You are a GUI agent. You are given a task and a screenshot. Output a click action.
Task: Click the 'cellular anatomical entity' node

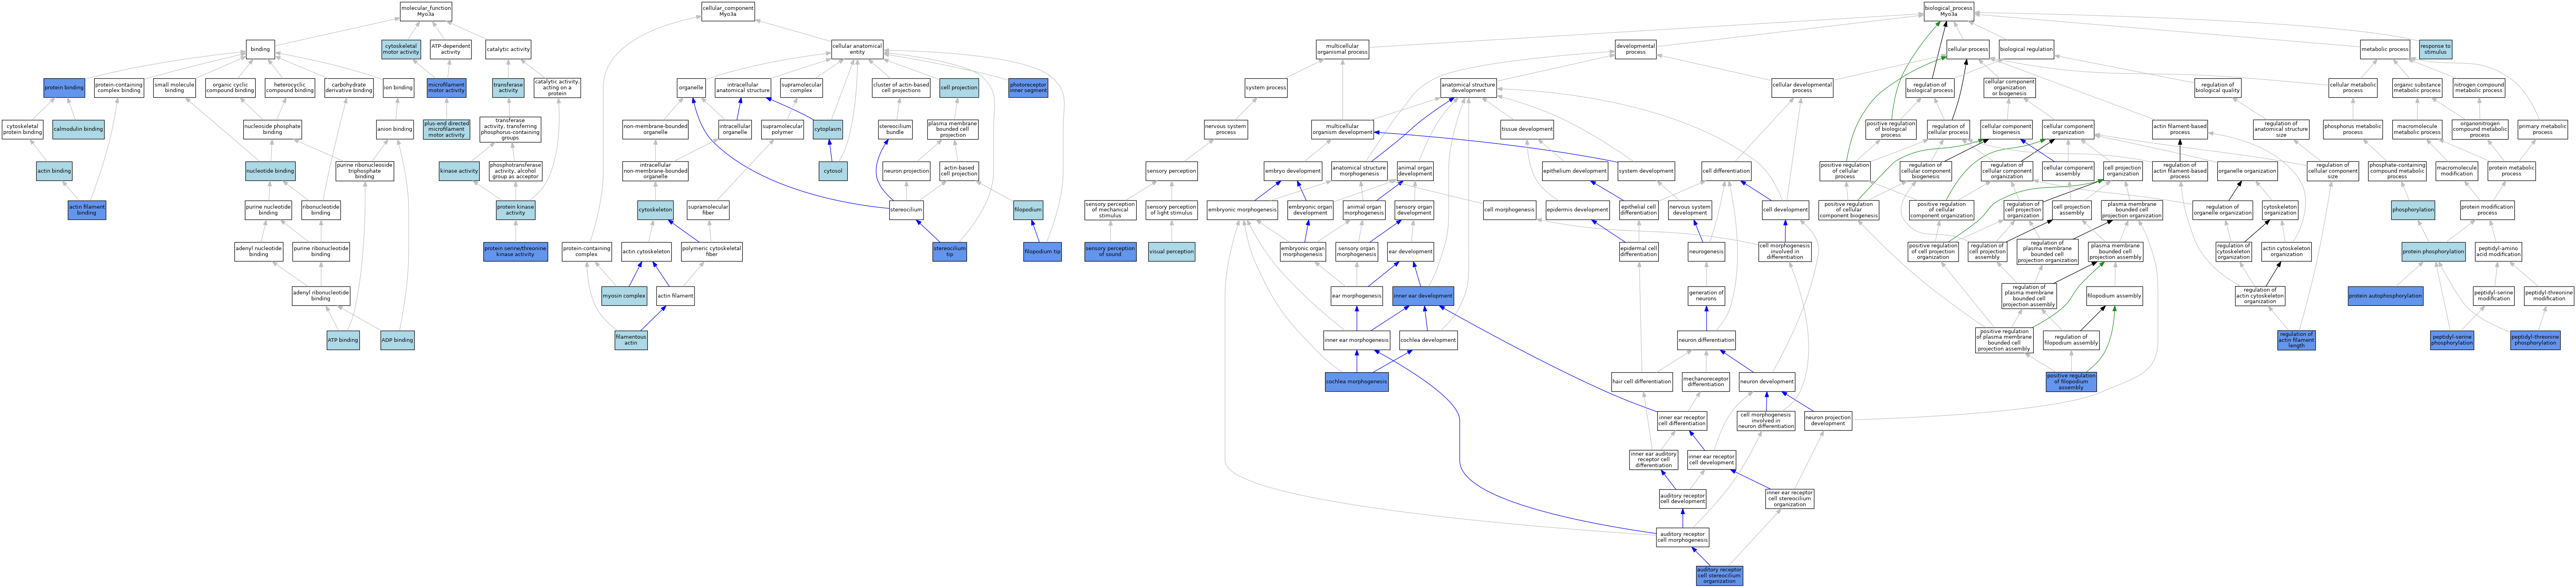coord(857,49)
